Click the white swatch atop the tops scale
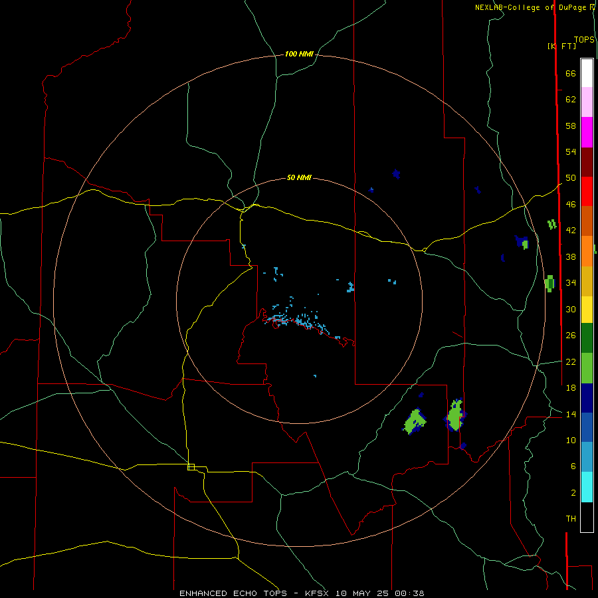This screenshot has height=598, width=598. 587,73
